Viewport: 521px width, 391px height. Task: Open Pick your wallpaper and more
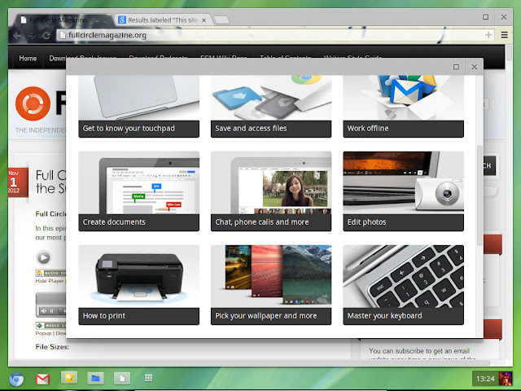pyautogui.click(x=271, y=285)
